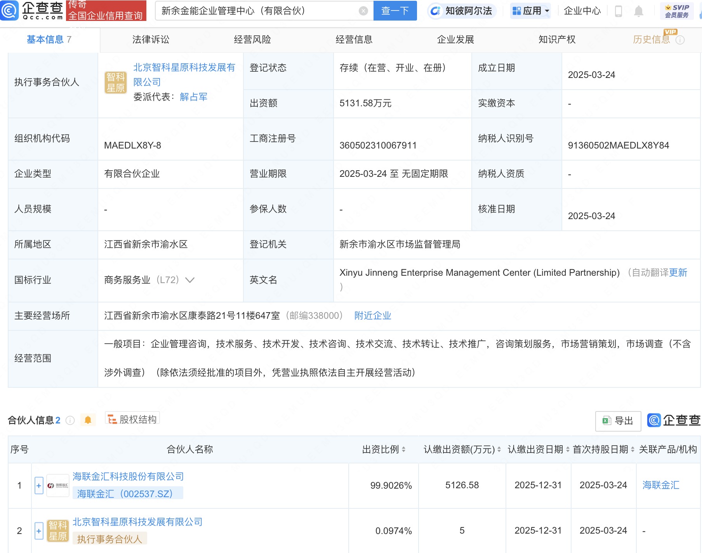The width and height of the screenshot is (702, 553).
Task: Open 北京智科星原 partner row link
Action: click(x=137, y=522)
